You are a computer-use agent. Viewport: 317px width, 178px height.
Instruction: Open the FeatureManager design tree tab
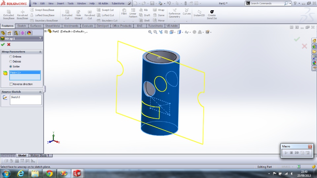point(3,33)
